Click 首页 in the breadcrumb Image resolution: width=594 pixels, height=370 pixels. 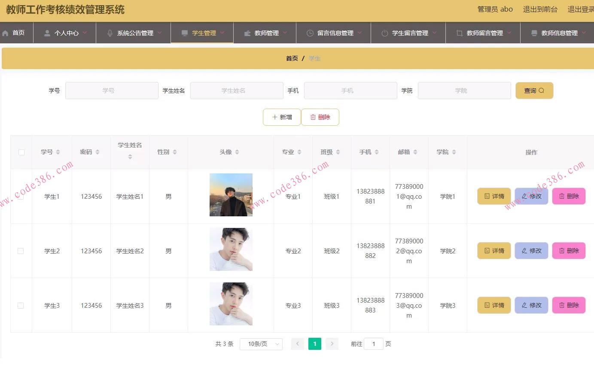[x=292, y=58]
